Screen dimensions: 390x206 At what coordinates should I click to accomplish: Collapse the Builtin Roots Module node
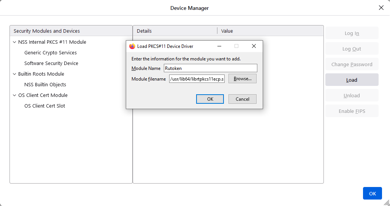14,74
